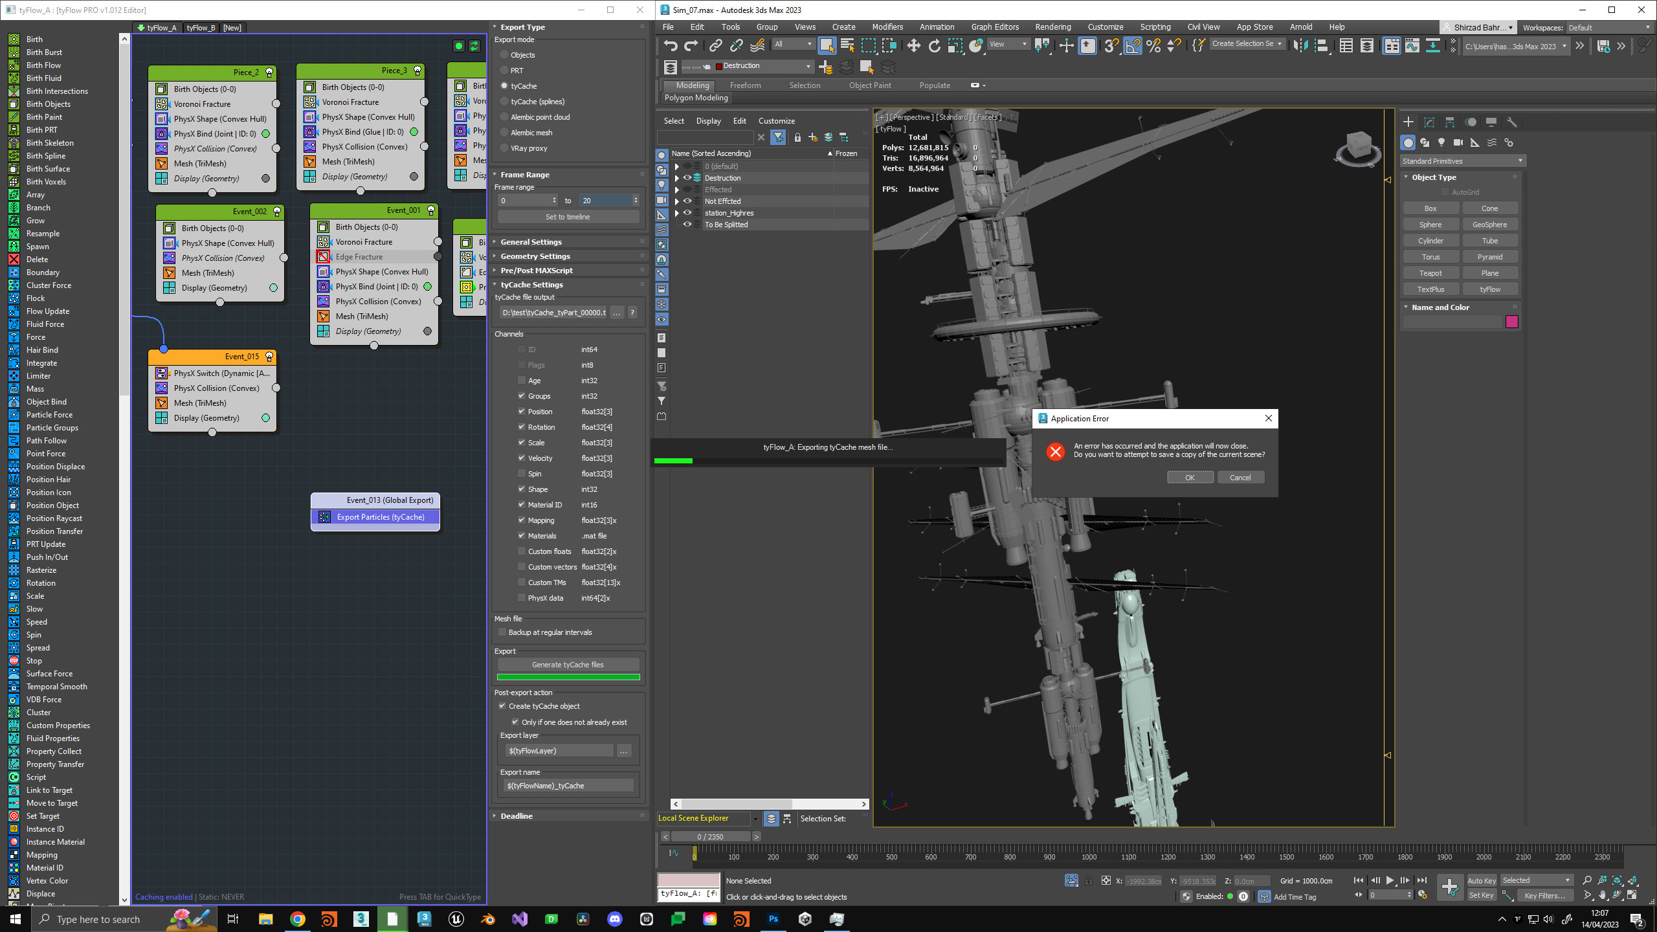Click the Teapot primitive button
This screenshot has height=932, width=1657.
click(x=1430, y=273)
